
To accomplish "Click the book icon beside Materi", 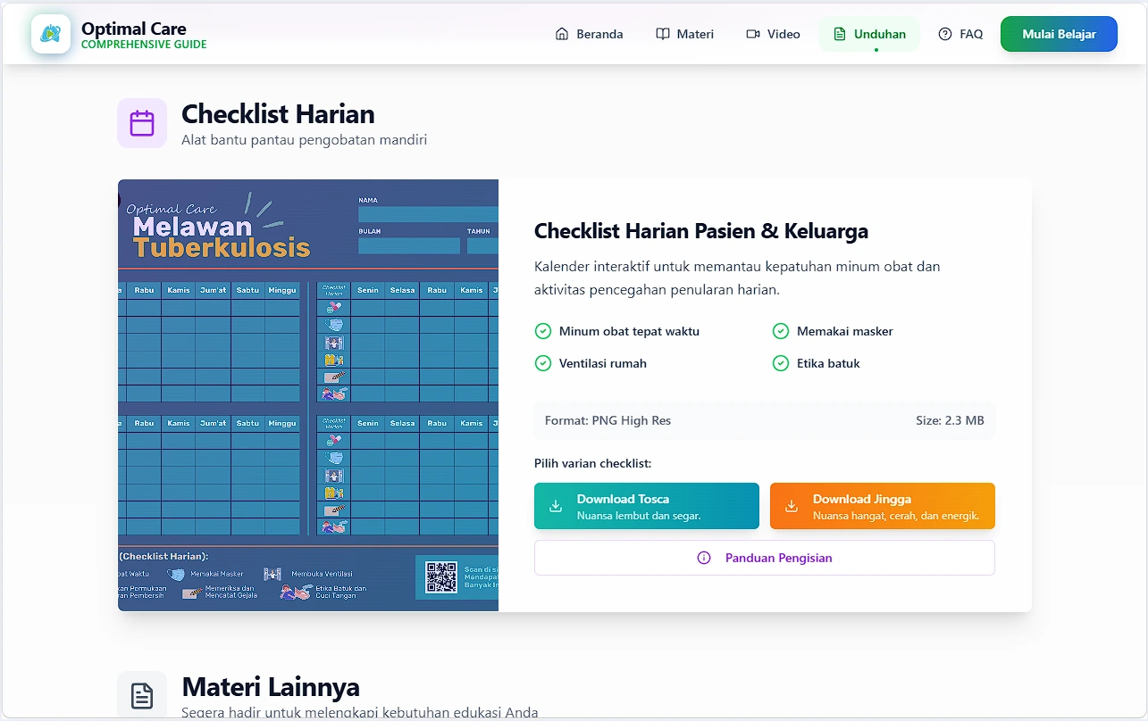I will pos(662,34).
